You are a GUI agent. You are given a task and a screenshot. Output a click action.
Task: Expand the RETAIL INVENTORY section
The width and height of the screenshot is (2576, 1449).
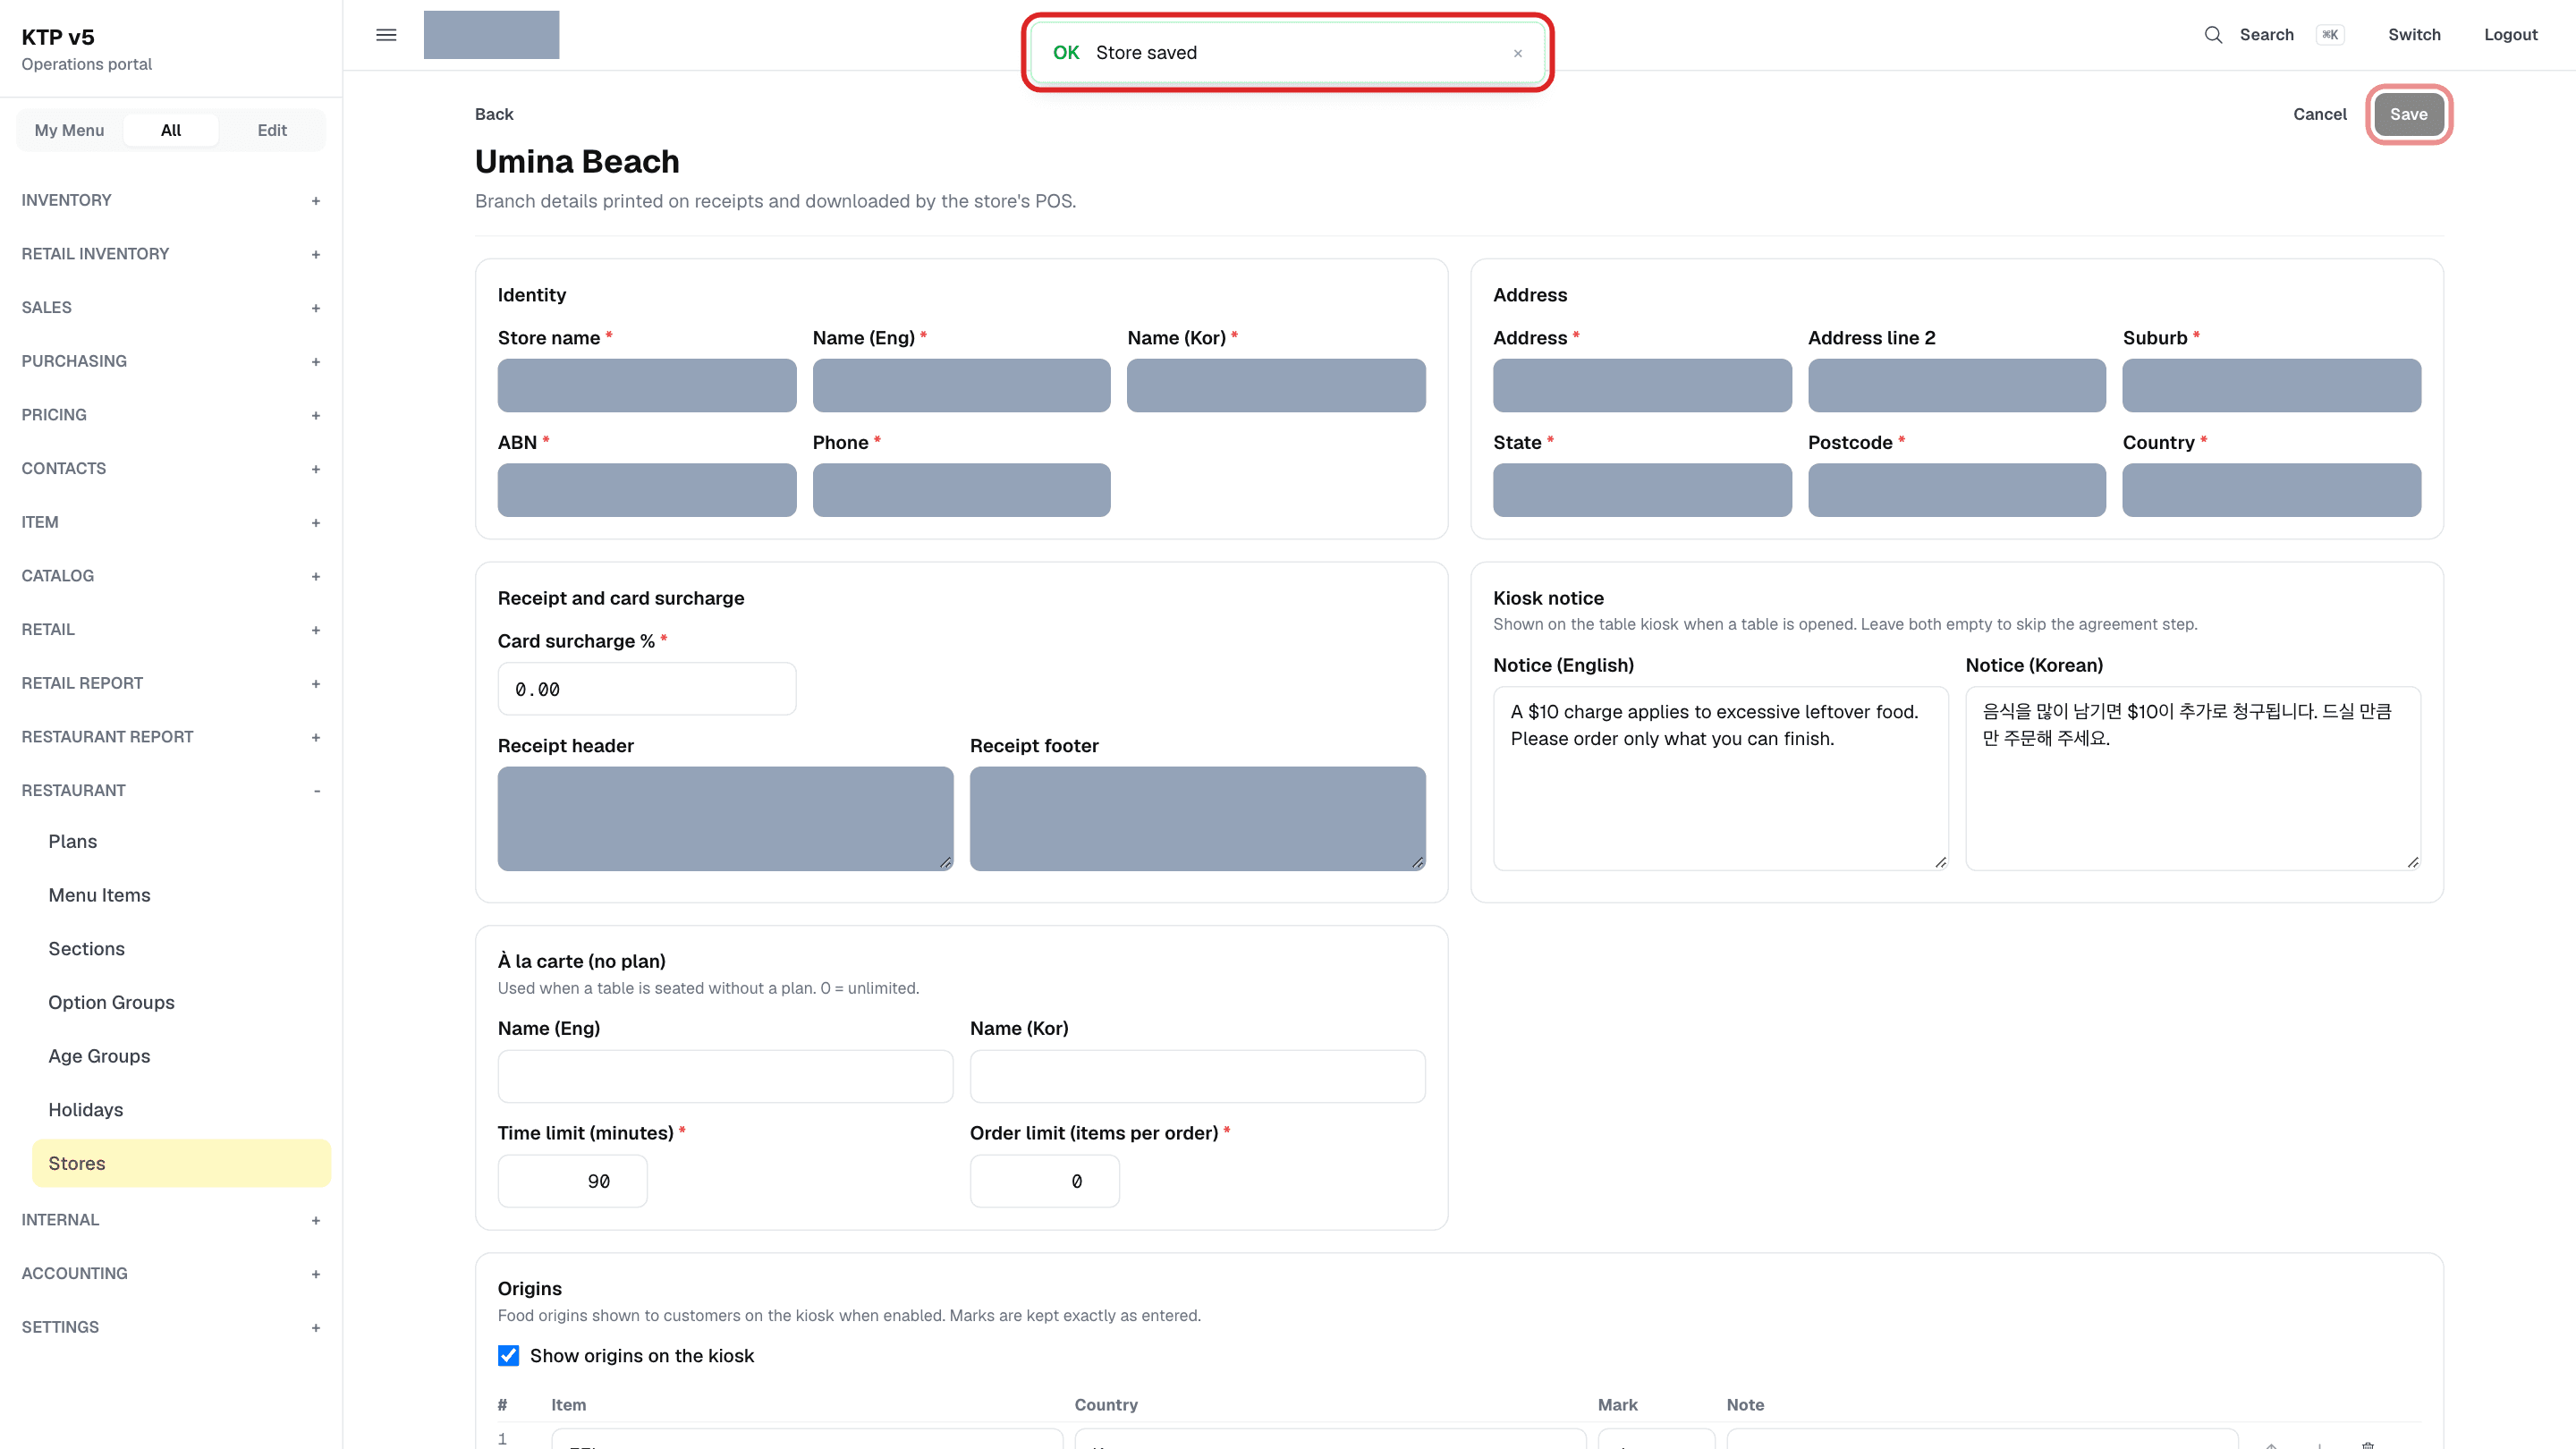click(x=171, y=254)
